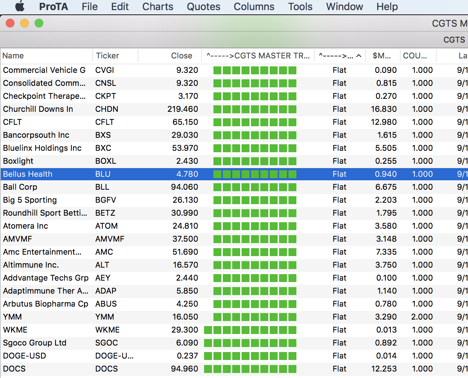Open the Quotes menu
This screenshot has height=378, width=468.
point(203,6)
